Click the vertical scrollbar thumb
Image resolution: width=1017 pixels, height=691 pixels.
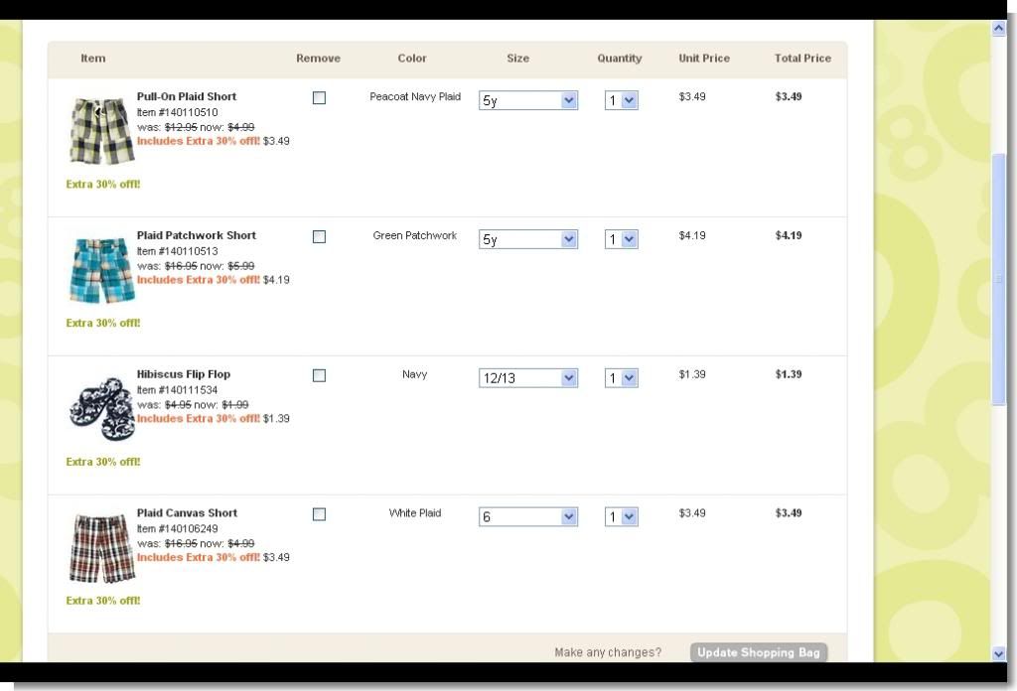pos(999,278)
